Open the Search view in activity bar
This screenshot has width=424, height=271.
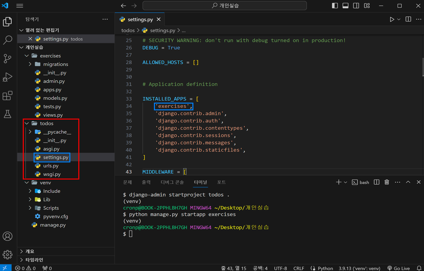[7, 40]
